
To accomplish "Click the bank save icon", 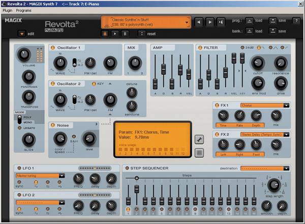I will click(x=272, y=31).
